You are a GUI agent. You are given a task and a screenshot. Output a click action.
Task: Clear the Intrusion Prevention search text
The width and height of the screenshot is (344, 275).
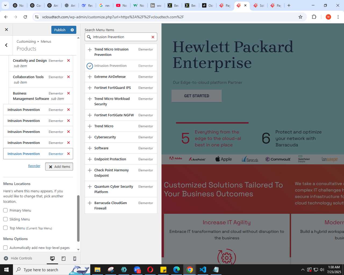tap(153, 37)
